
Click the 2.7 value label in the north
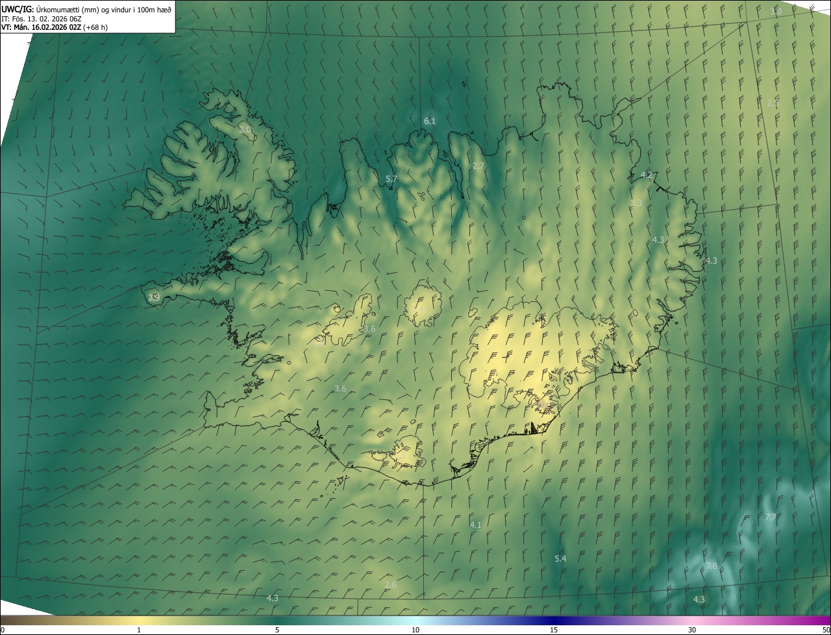point(478,166)
